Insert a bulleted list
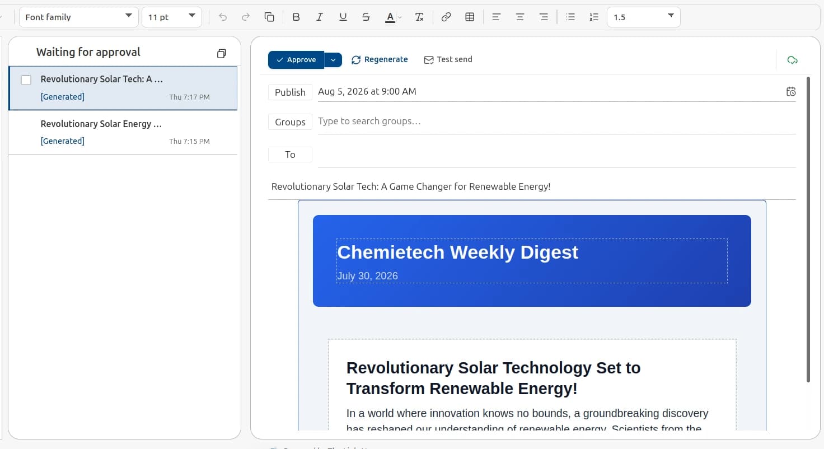Screen dimensions: 824x449 tap(570, 17)
